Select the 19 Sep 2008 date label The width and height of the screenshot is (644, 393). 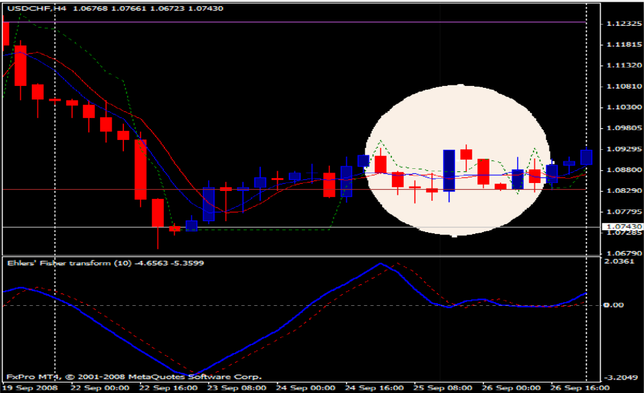coord(28,387)
